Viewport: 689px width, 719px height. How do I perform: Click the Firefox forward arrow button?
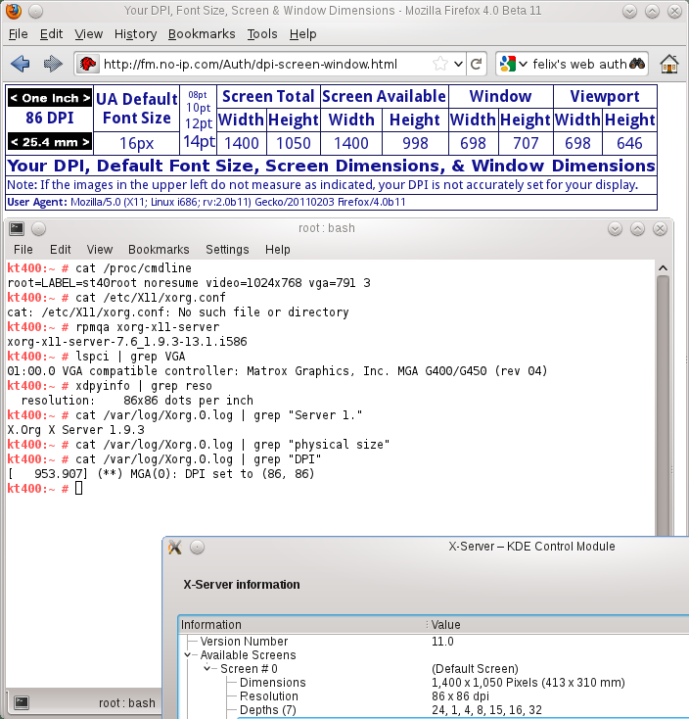point(53,64)
